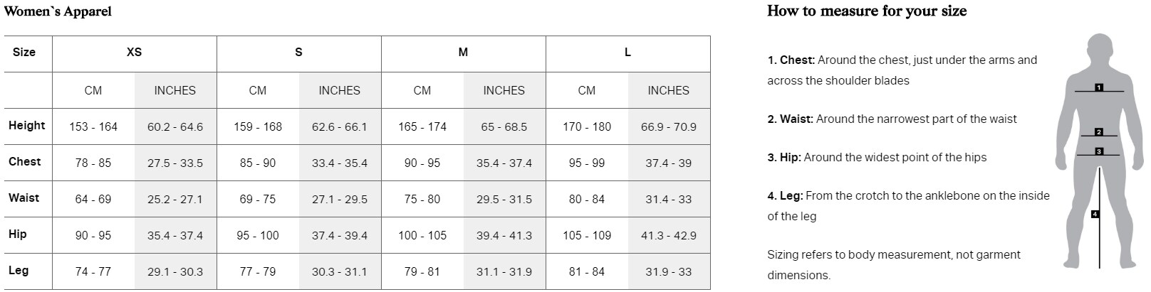
Task: Click the hip marker 3 on body figure
Action: [1098, 151]
